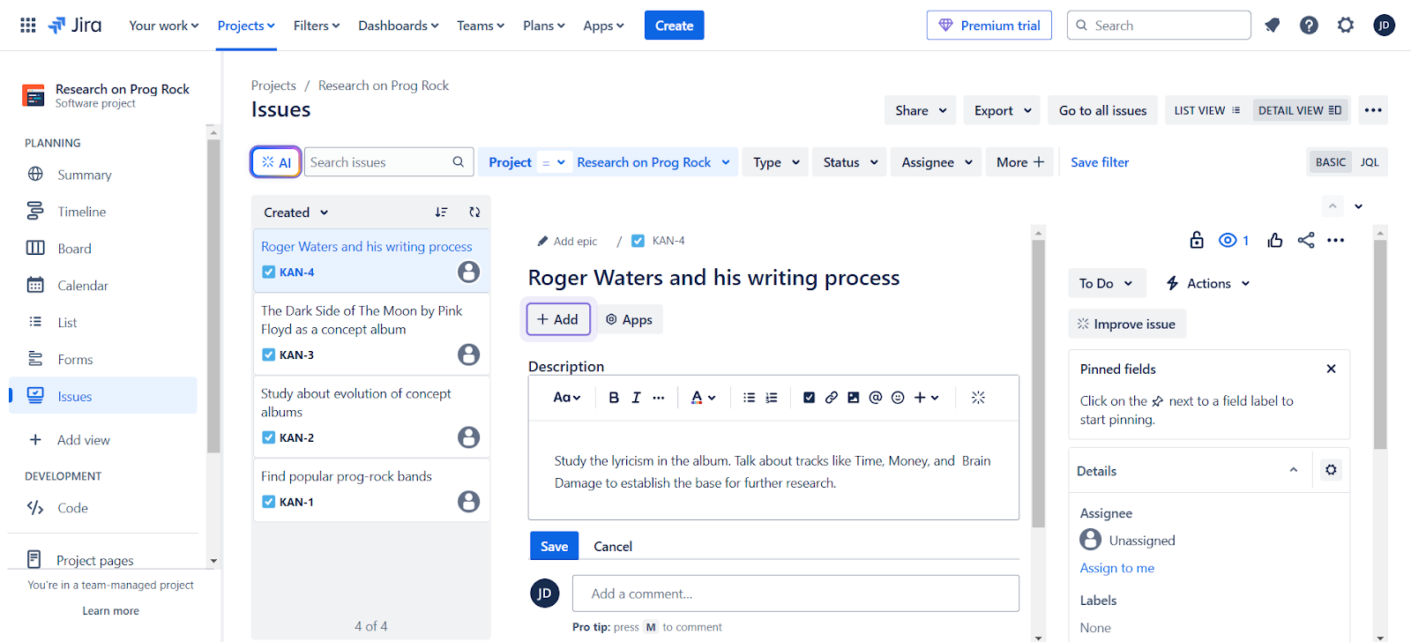The image size is (1411, 642).
Task: Open Plans menu
Action: click(543, 26)
